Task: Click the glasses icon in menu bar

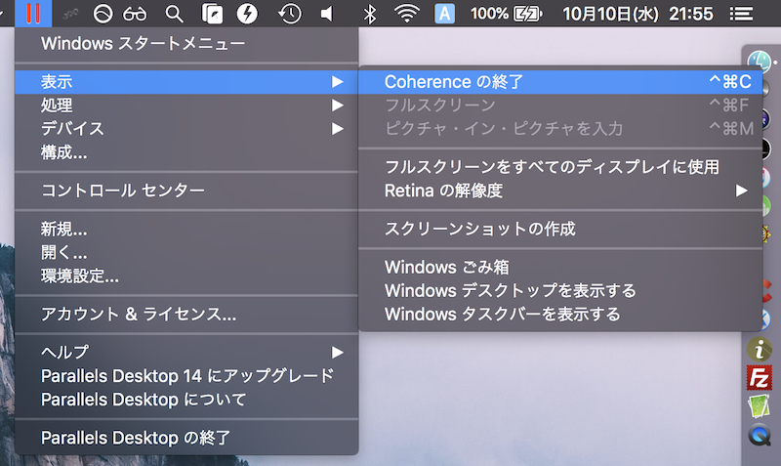Action: click(x=136, y=14)
